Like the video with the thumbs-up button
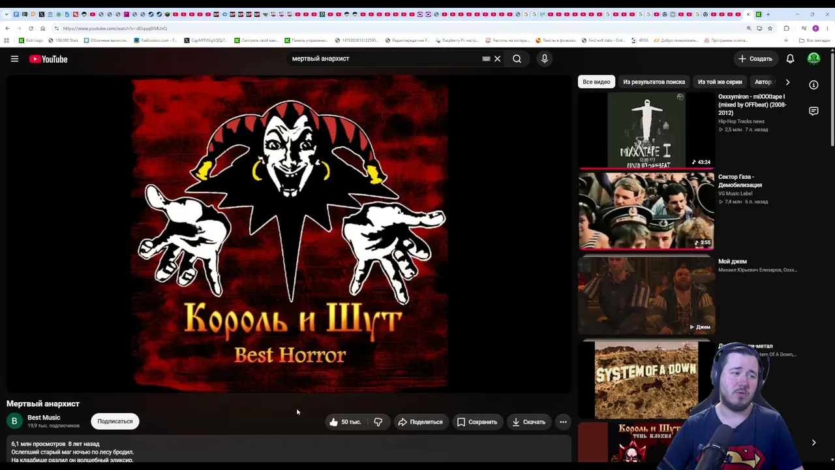 point(345,422)
